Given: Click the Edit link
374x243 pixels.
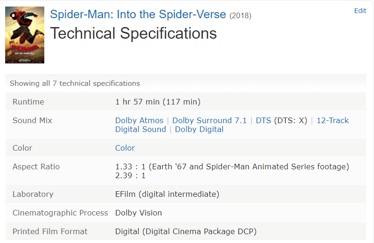Looking at the screenshot, I should [360, 11].
